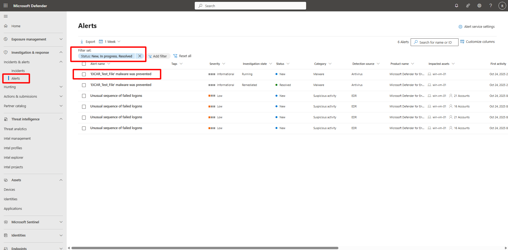Click the Investigation & response shield icon
This screenshot has height=250, width=508.
pos(6,52)
